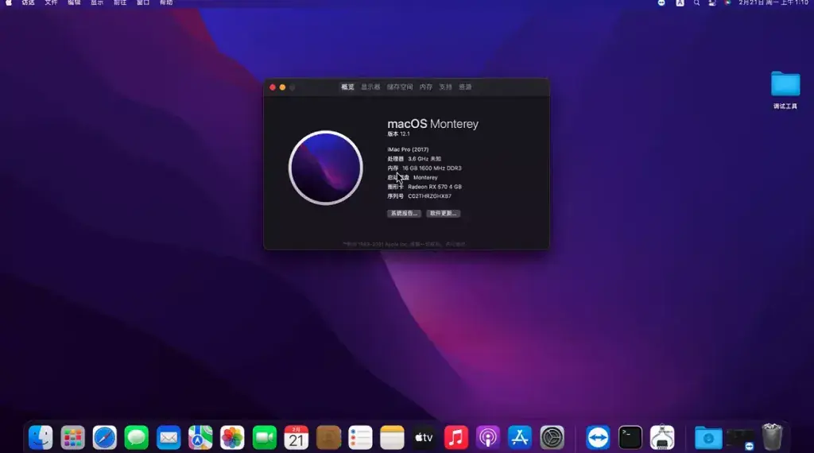Open the App Store in the Dock
The image size is (814, 453).
click(520, 437)
